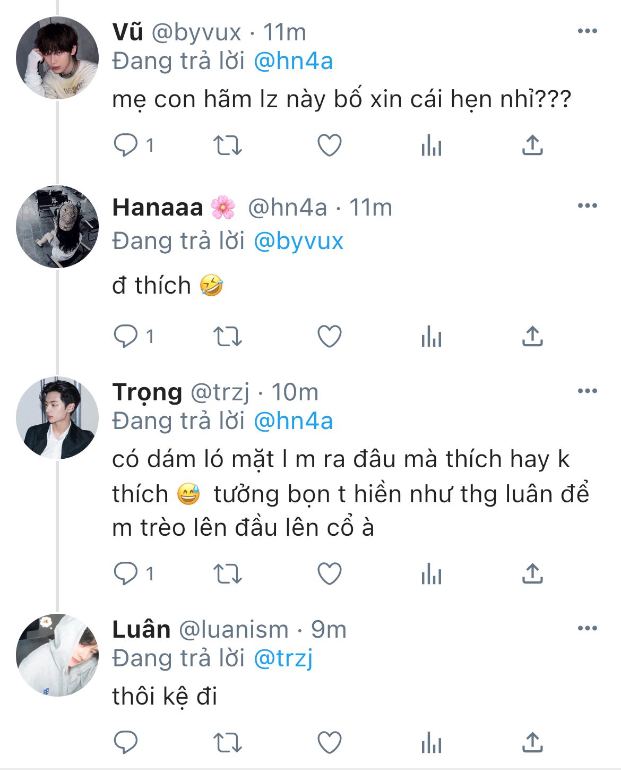Open more options on Hanaaa's tweet
This screenshot has height=772, width=621.
click(x=587, y=206)
